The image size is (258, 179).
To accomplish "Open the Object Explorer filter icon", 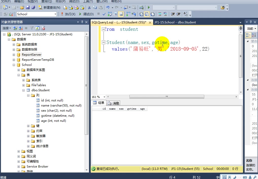I will [31, 28].
